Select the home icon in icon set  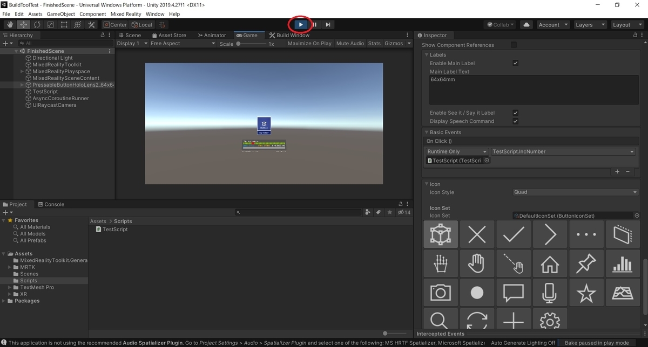(x=550, y=263)
